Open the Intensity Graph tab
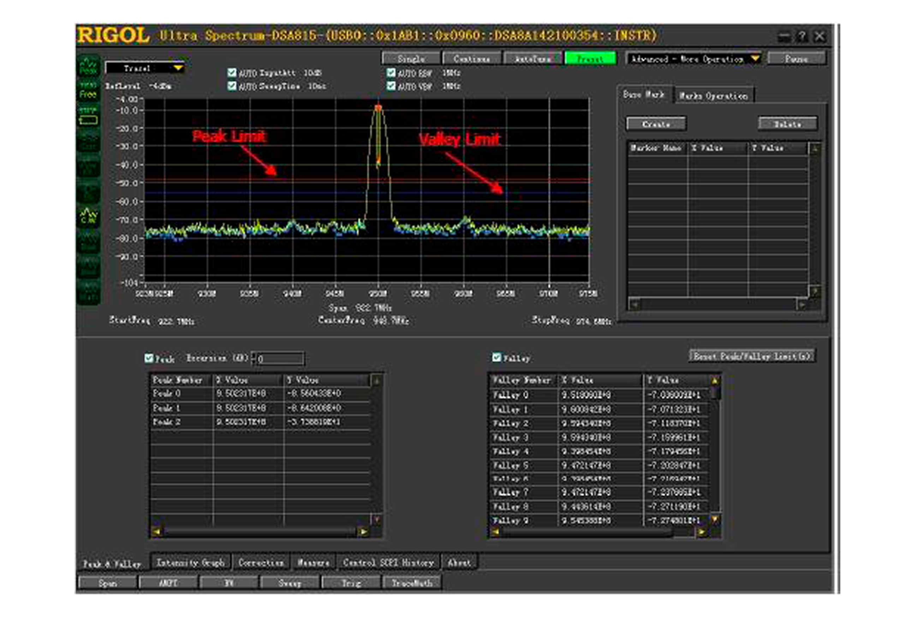Screen dimensions: 918x635 (x=190, y=562)
